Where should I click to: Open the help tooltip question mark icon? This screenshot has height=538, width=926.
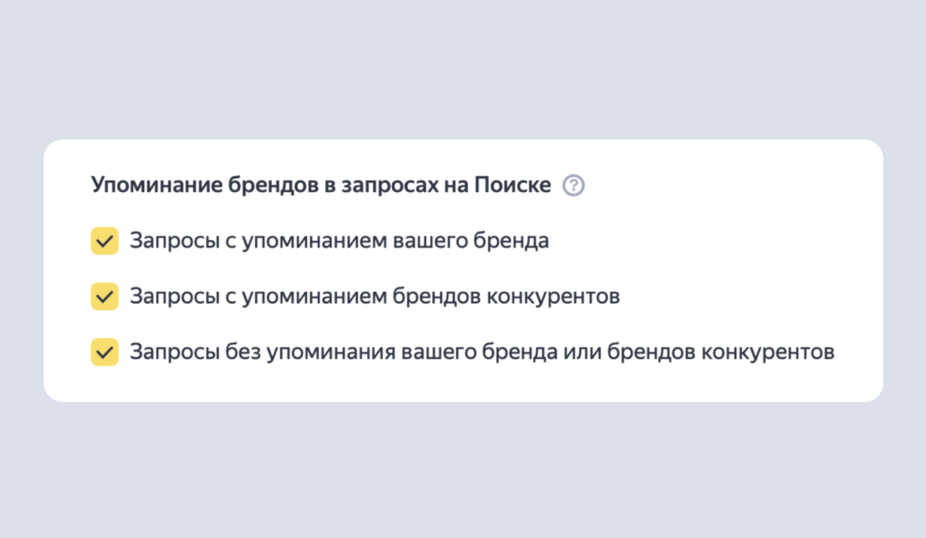[573, 186]
